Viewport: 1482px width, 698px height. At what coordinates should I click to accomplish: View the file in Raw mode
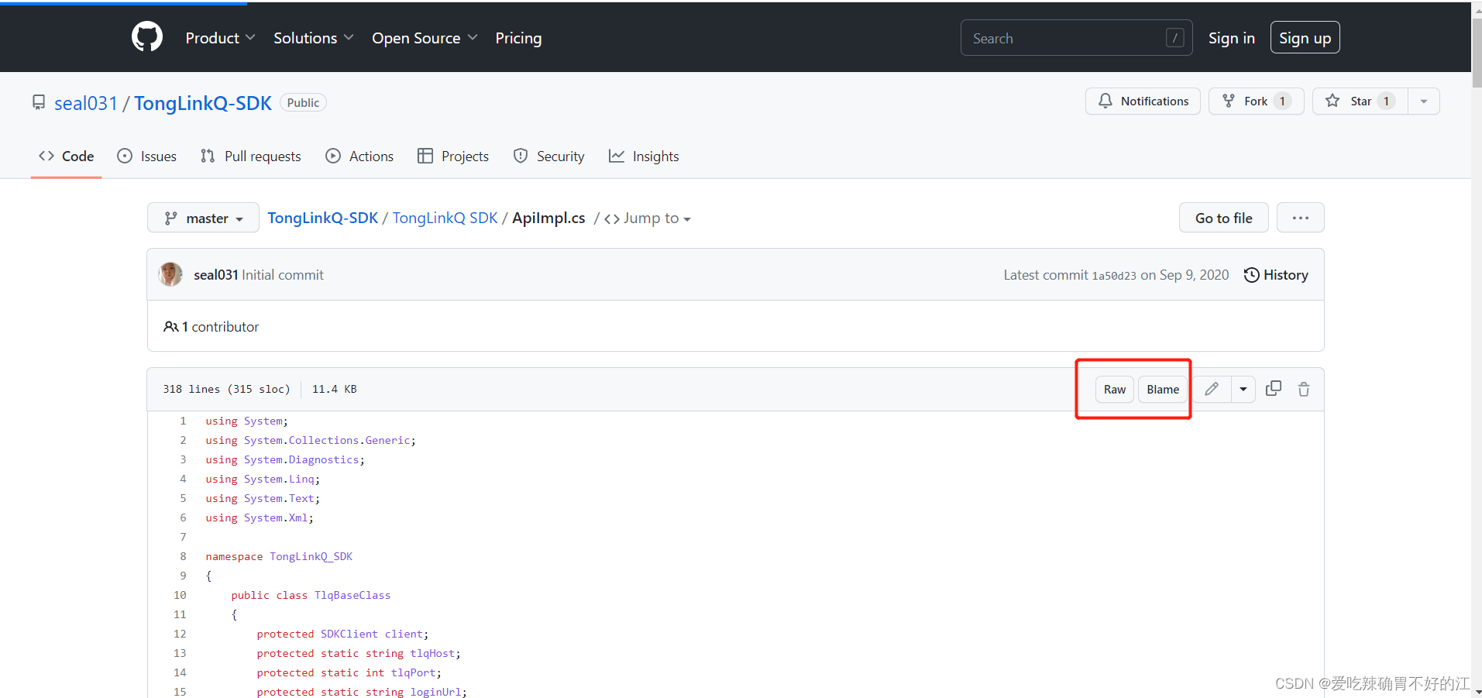click(1114, 389)
